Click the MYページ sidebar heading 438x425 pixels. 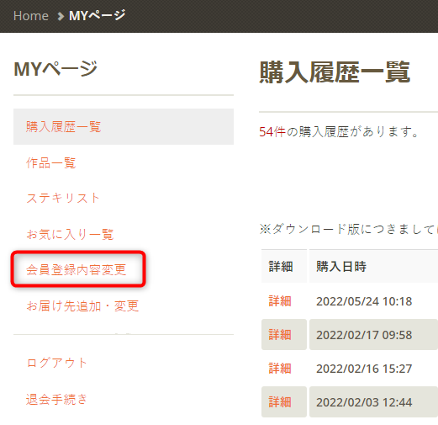tap(55, 69)
